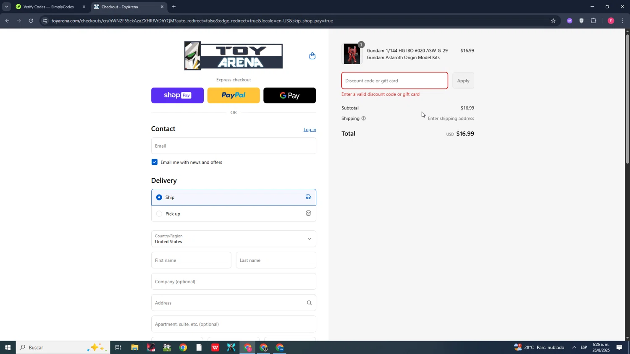Open the Chrome profile avatar F
The width and height of the screenshot is (630, 354).
click(611, 21)
